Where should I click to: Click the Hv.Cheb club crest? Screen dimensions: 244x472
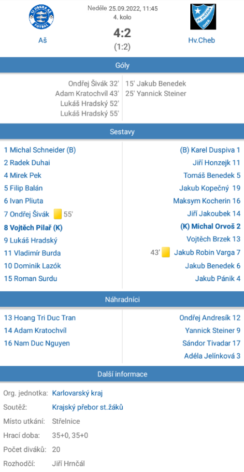(203, 17)
